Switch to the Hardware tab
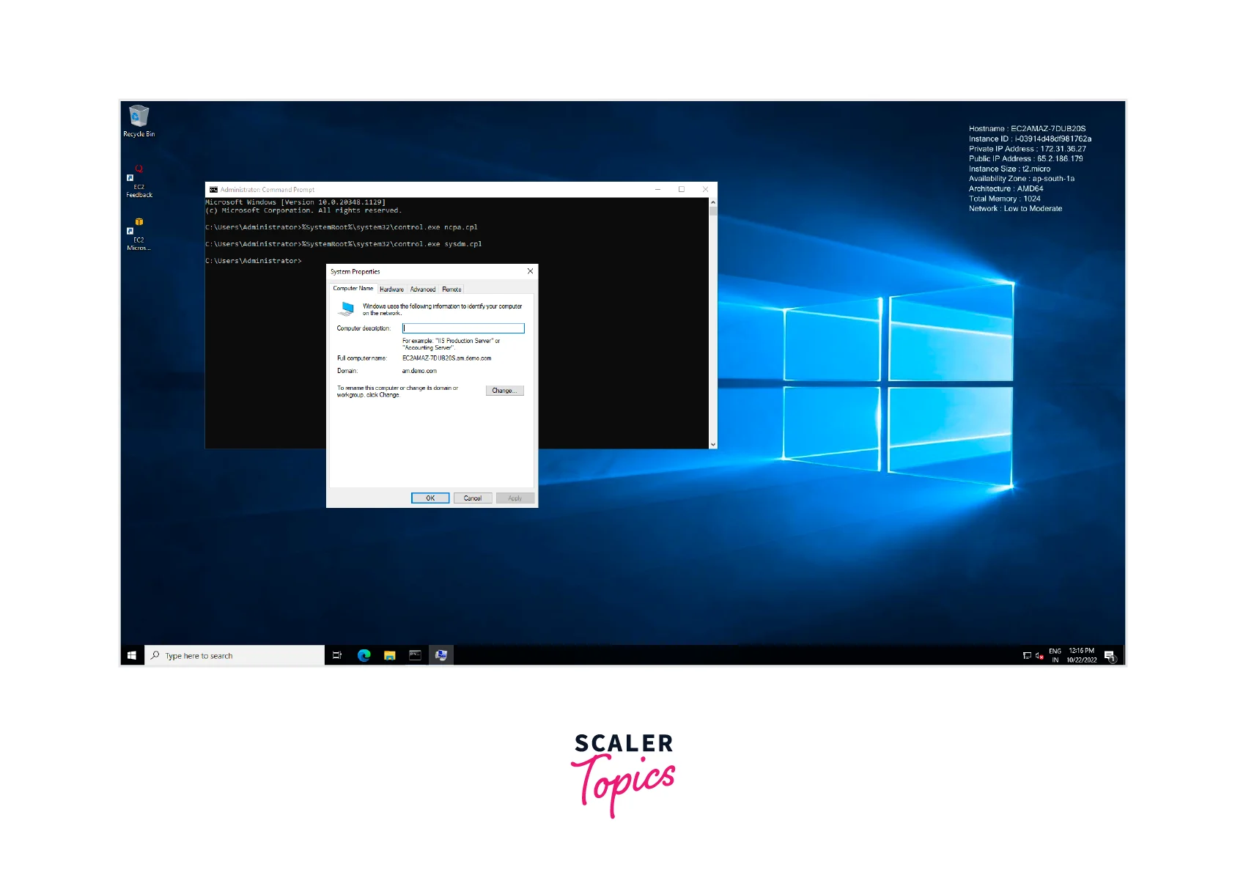 tap(391, 289)
